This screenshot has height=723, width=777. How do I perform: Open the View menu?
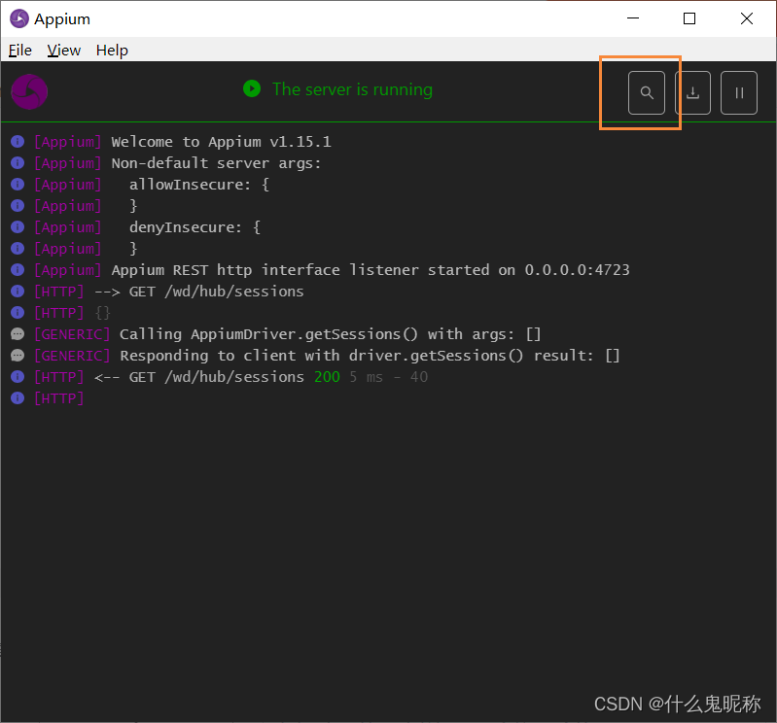[x=64, y=50]
